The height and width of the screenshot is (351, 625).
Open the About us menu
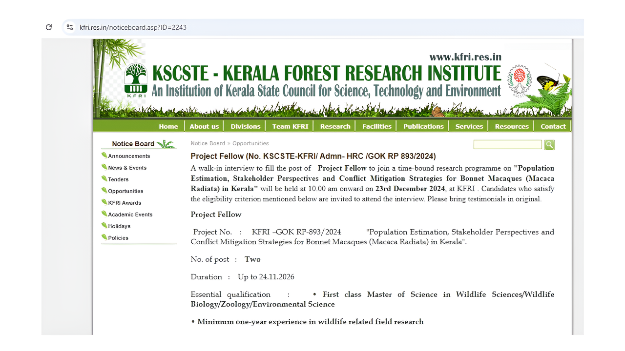(x=204, y=126)
